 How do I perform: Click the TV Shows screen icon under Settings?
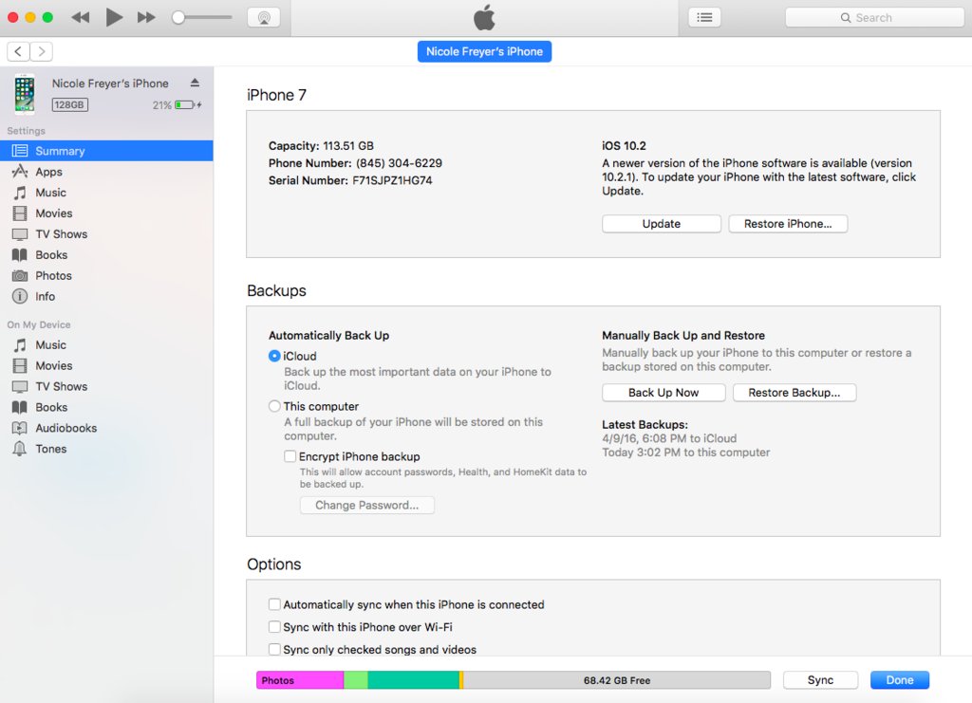pos(20,234)
